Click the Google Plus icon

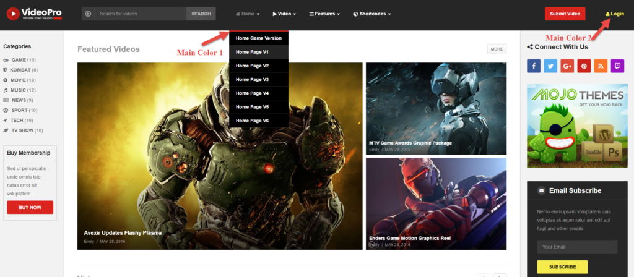pyautogui.click(x=567, y=66)
